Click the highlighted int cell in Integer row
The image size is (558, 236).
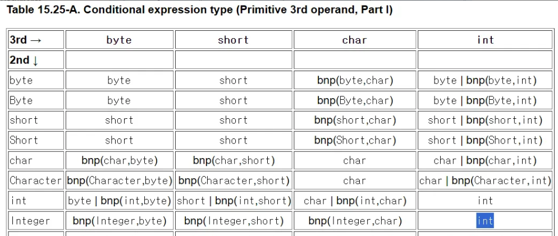pyautogui.click(x=485, y=221)
